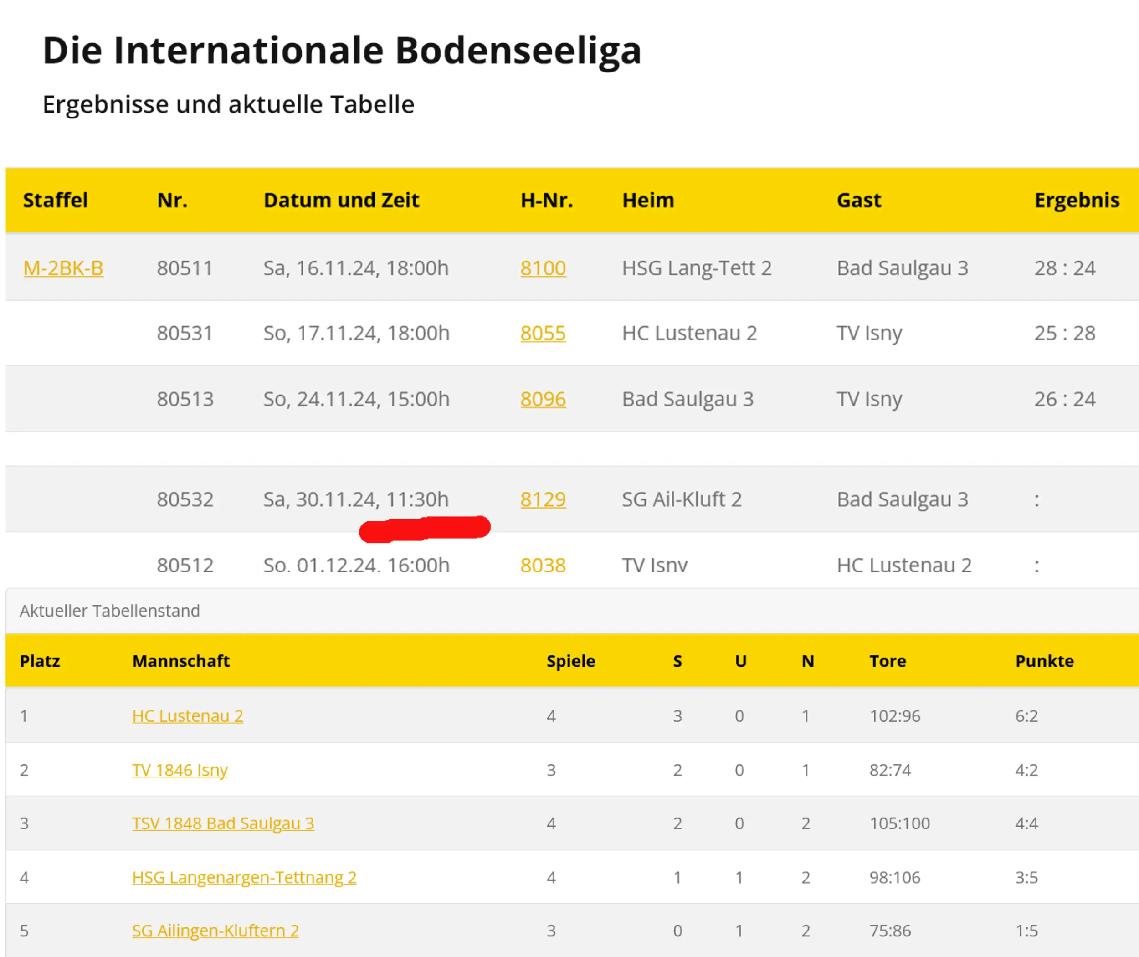Screen dimensions: 1139x957
Task: Select the 'Heim' column header
Action: [648, 200]
